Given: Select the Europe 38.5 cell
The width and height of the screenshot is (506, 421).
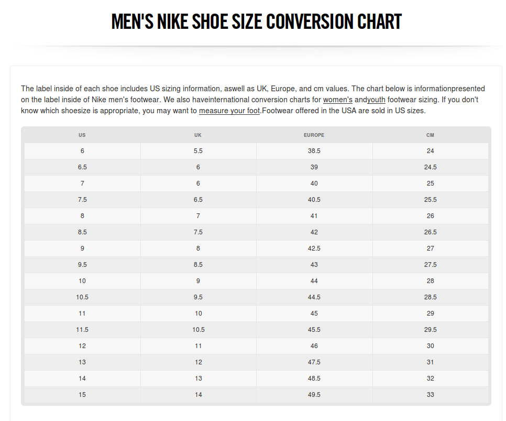Looking at the screenshot, I should pos(314,151).
